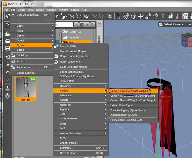
Task: Click the Create new primitive cube icon
Action: [71, 16]
